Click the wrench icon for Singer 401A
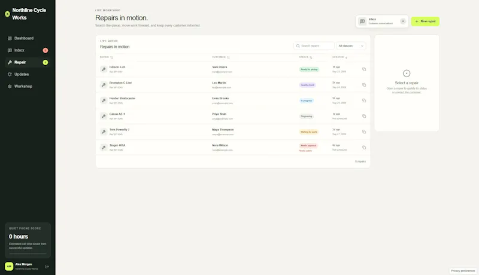Screen dimensions: 479x275 pyautogui.click(x=104, y=147)
